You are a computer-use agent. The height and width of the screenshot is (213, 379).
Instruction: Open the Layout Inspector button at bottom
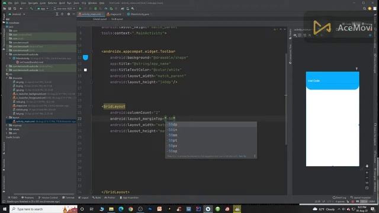tap(361, 198)
